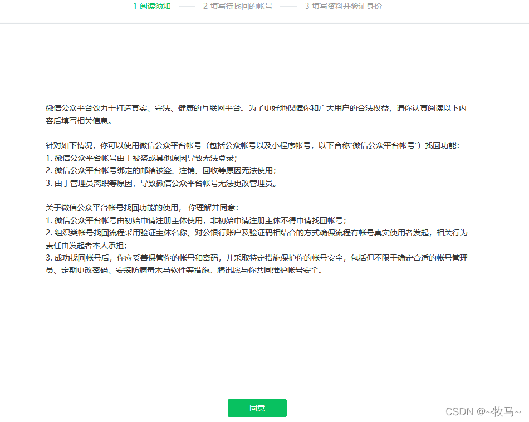
Task: Click the line starting 员、定期更改密码
Action: (184, 270)
